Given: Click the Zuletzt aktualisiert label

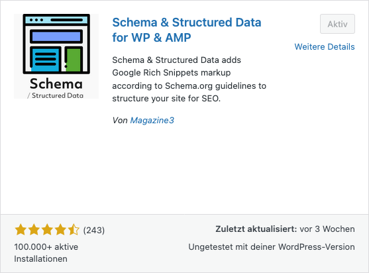Looking at the screenshot, I should click(256, 229).
